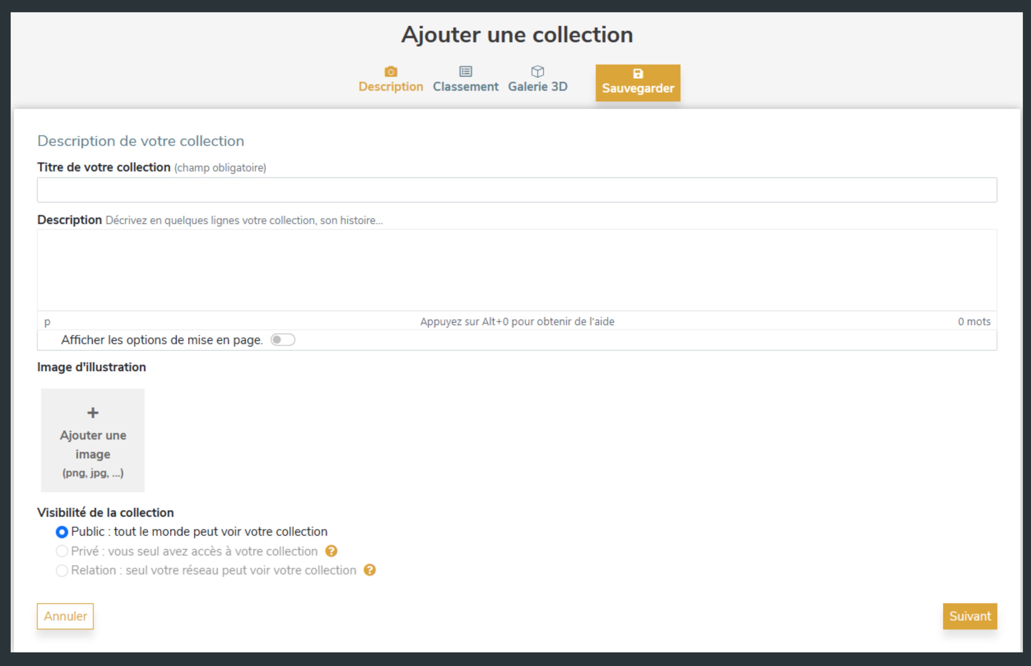
Task: Open the Galerie 3D tab
Action: click(x=538, y=80)
